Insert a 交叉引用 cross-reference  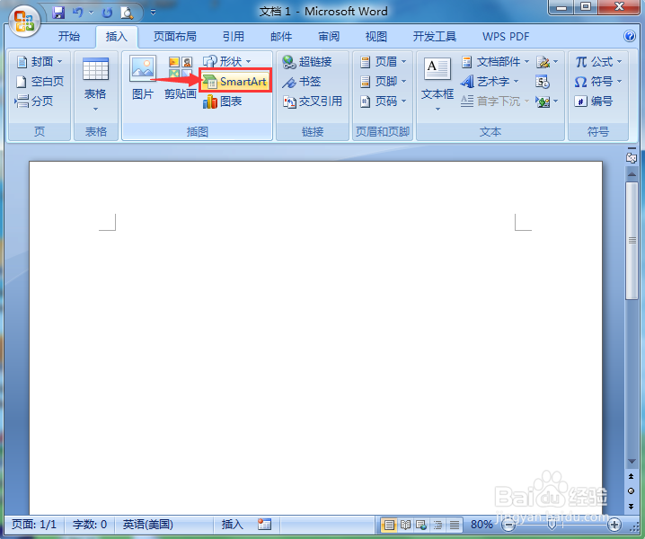click(x=313, y=102)
